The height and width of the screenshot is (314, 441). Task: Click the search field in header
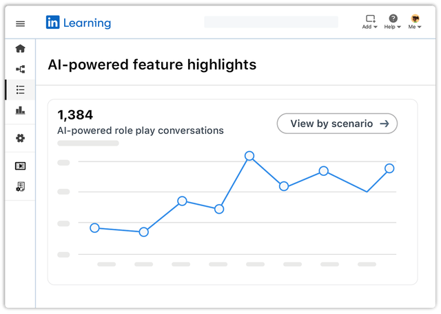(x=271, y=22)
